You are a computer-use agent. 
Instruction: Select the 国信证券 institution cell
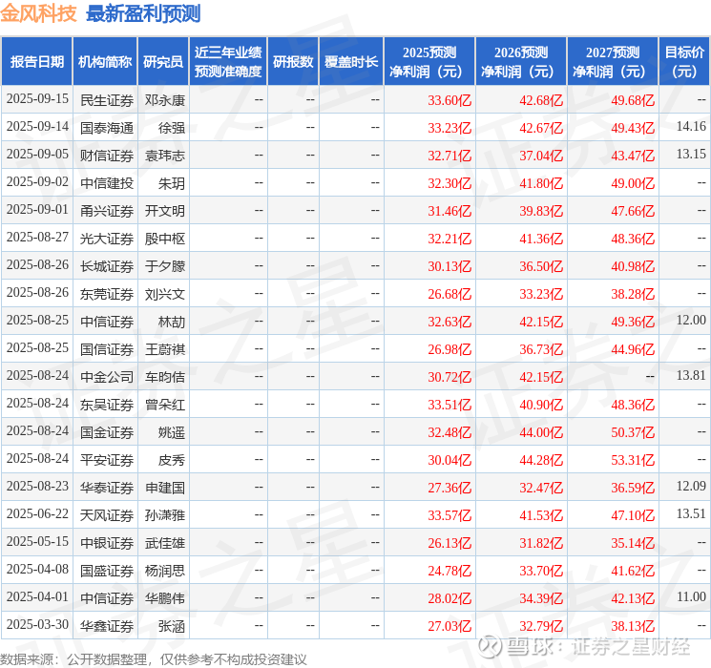click(x=107, y=349)
